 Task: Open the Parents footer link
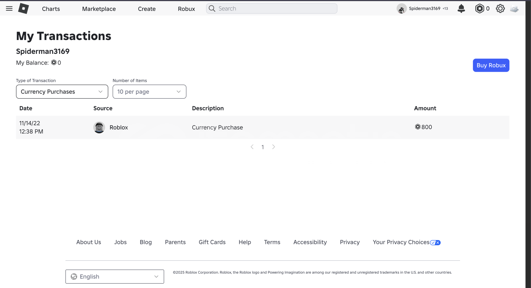coord(175,242)
